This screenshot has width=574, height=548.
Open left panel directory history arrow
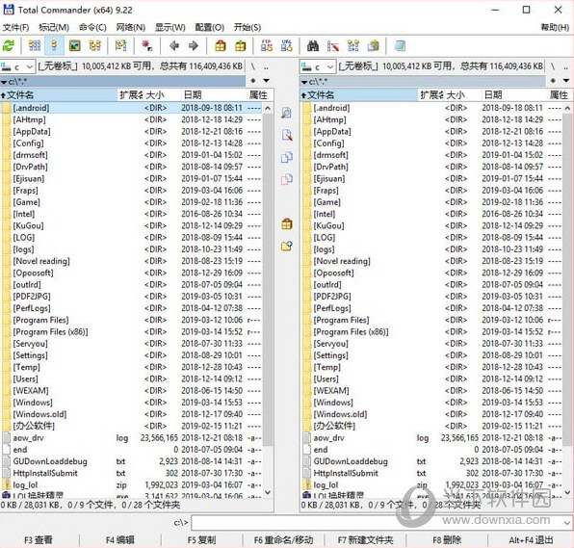pos(267,81)
